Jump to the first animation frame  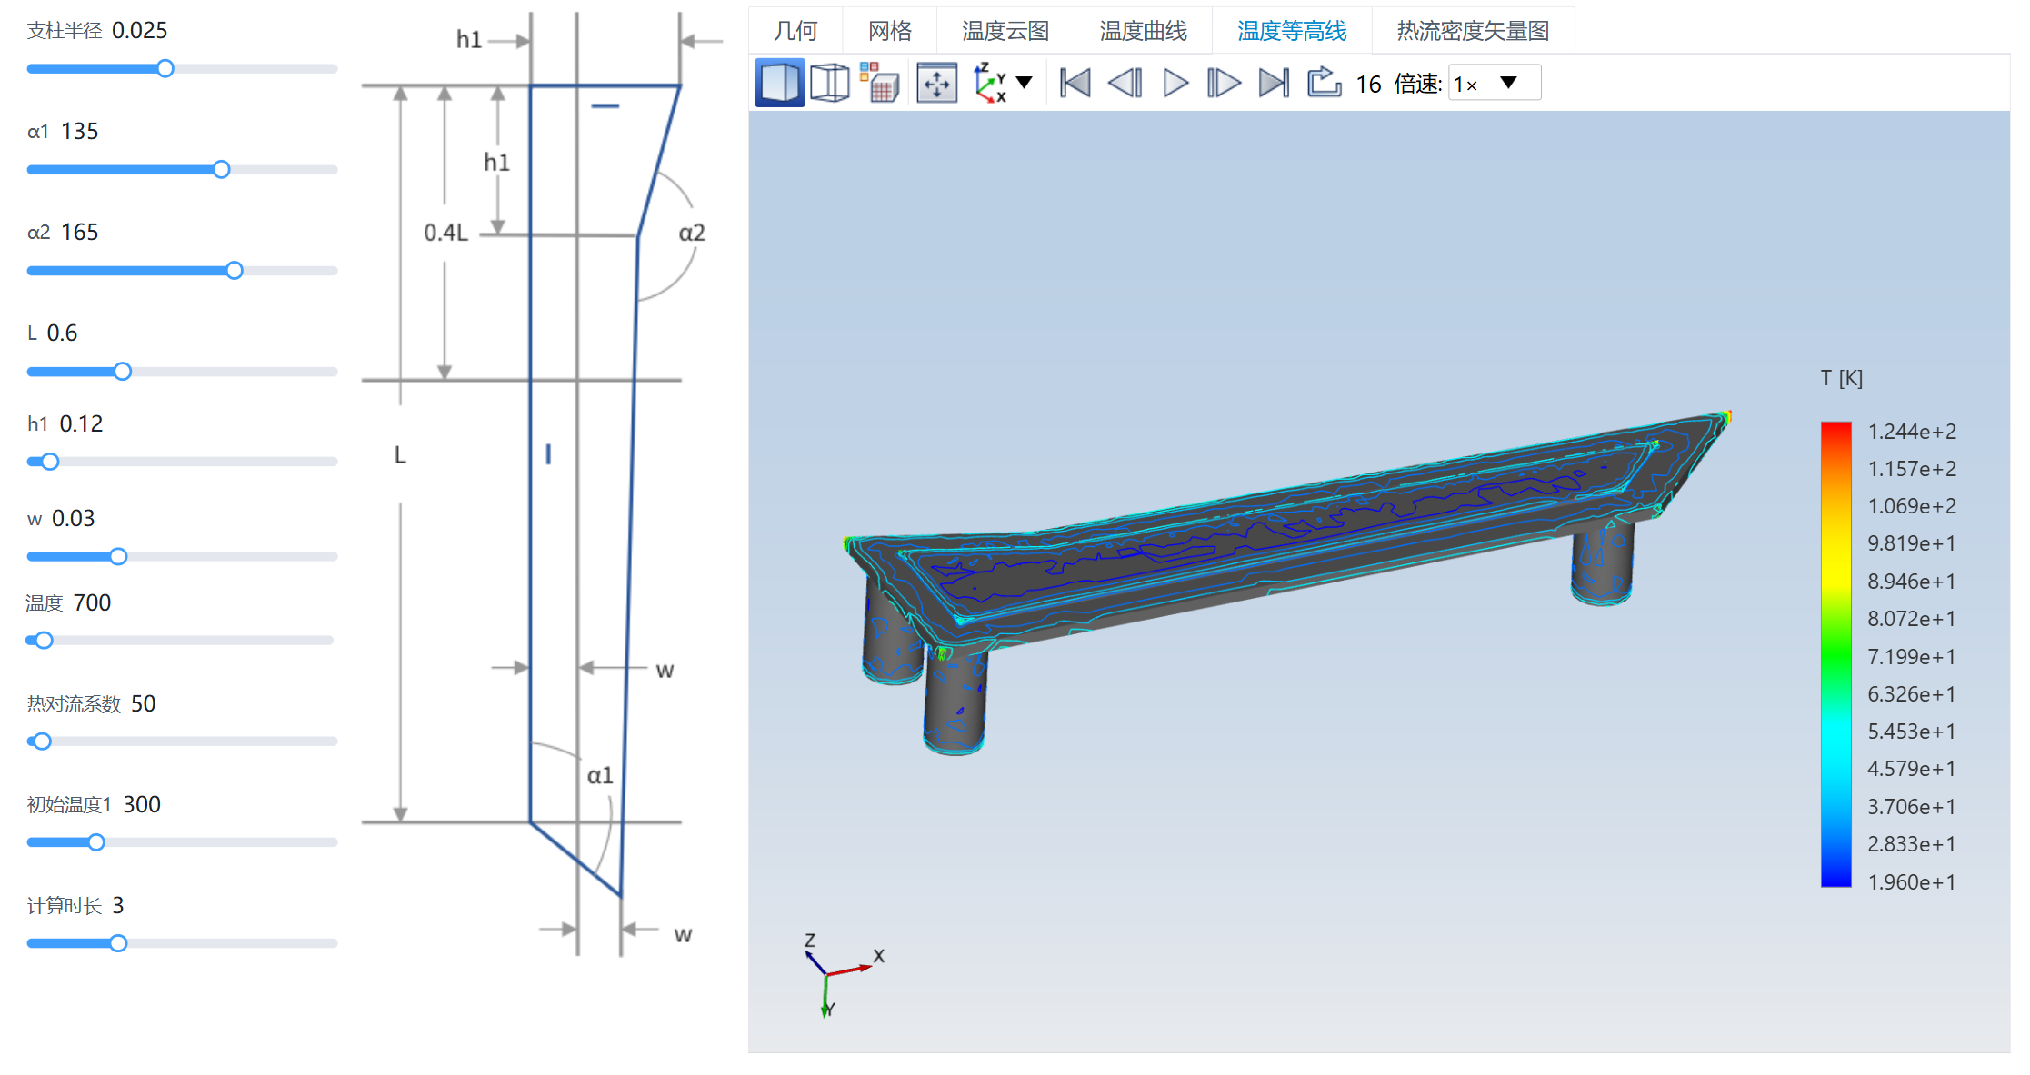(1075, 84)
